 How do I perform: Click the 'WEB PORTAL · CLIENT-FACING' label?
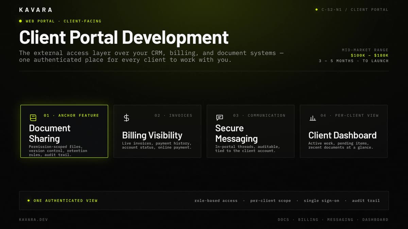click(63, 21)
